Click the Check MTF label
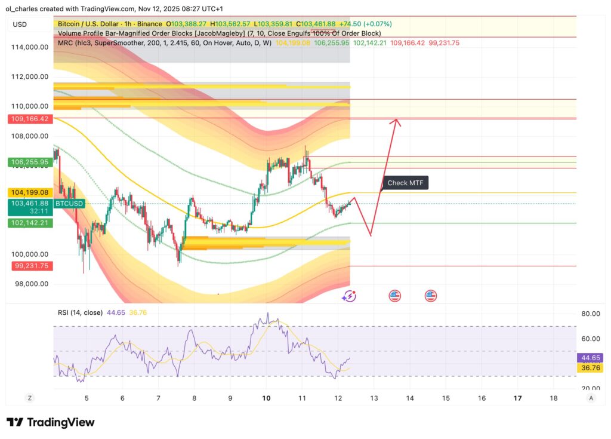 pyautogui.click(x=405, y=183)
